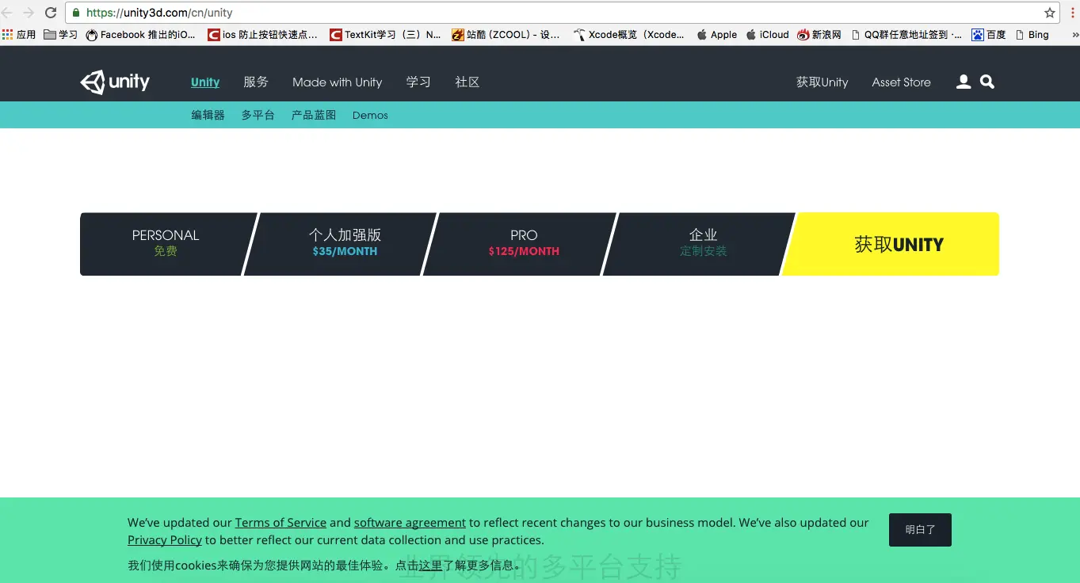Viewport: 1080px width, 583px height.
Task: Open the user account icon
Action: 964,82
